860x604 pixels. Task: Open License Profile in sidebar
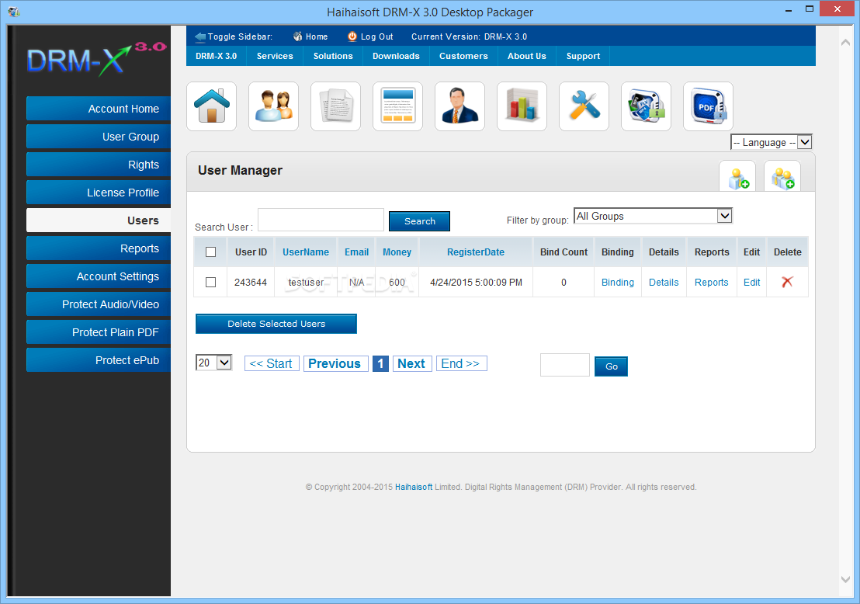click(x=99, y=193)
